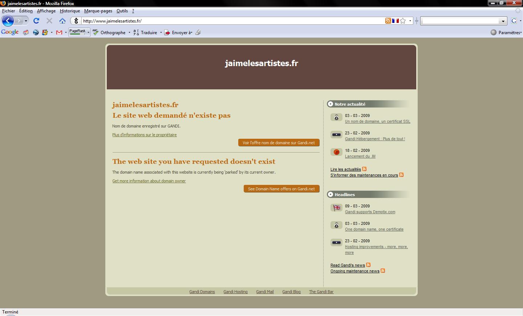The height and width of the screenshot is (316, 523).
Task: Go to the home page icon
Action: [x=62, y=21]
